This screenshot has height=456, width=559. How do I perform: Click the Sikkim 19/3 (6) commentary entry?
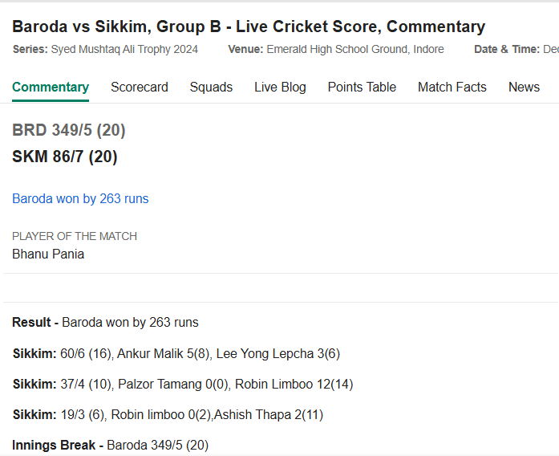pos(168,414)
